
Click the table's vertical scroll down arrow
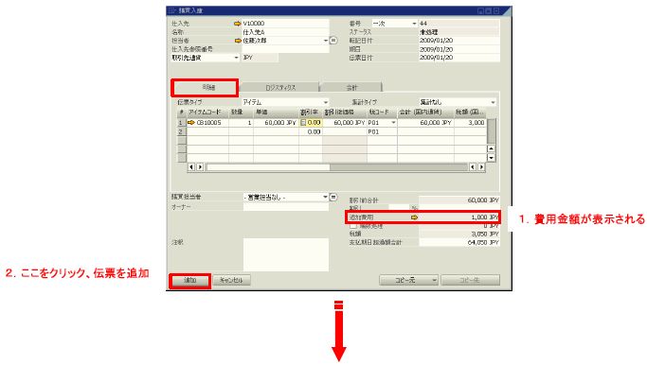coord(491,157)
